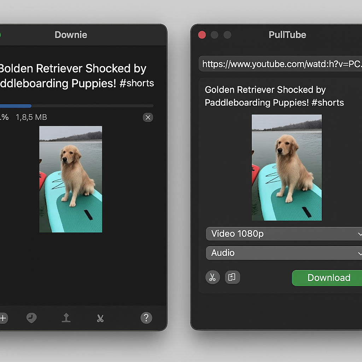Click the green Download button in PullTube
362x362 pixels.
click(327, 278)
